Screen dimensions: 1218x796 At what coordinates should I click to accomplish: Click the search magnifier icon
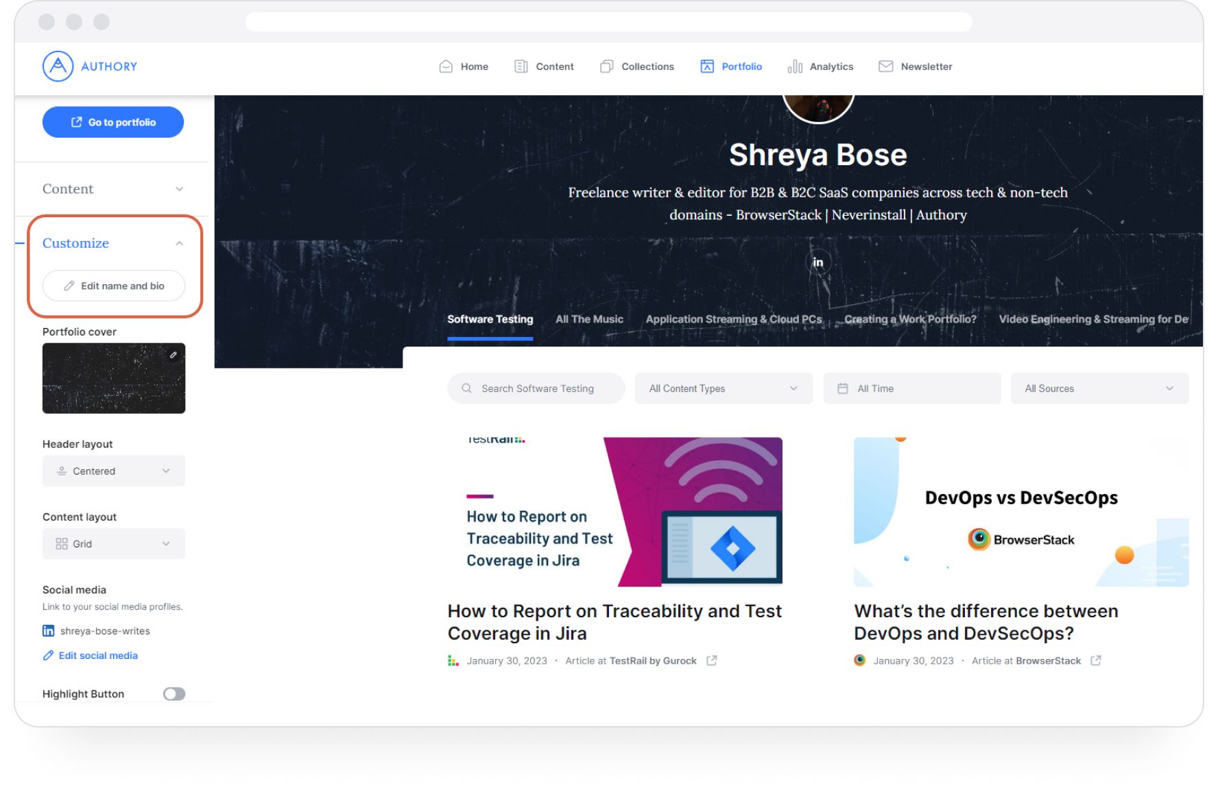point(466,388)
